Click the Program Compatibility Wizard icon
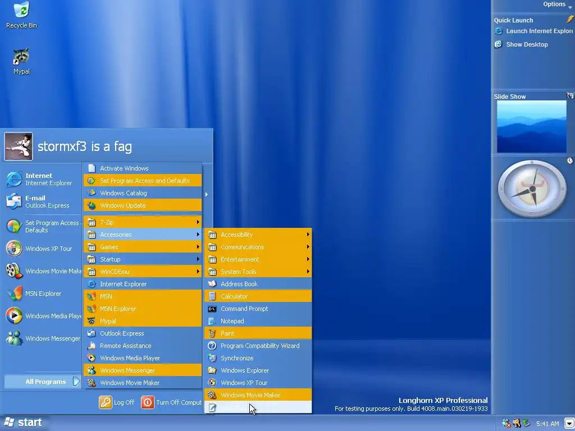The height and width of the screenshot is (431, 575). click(x=212, y=346)
